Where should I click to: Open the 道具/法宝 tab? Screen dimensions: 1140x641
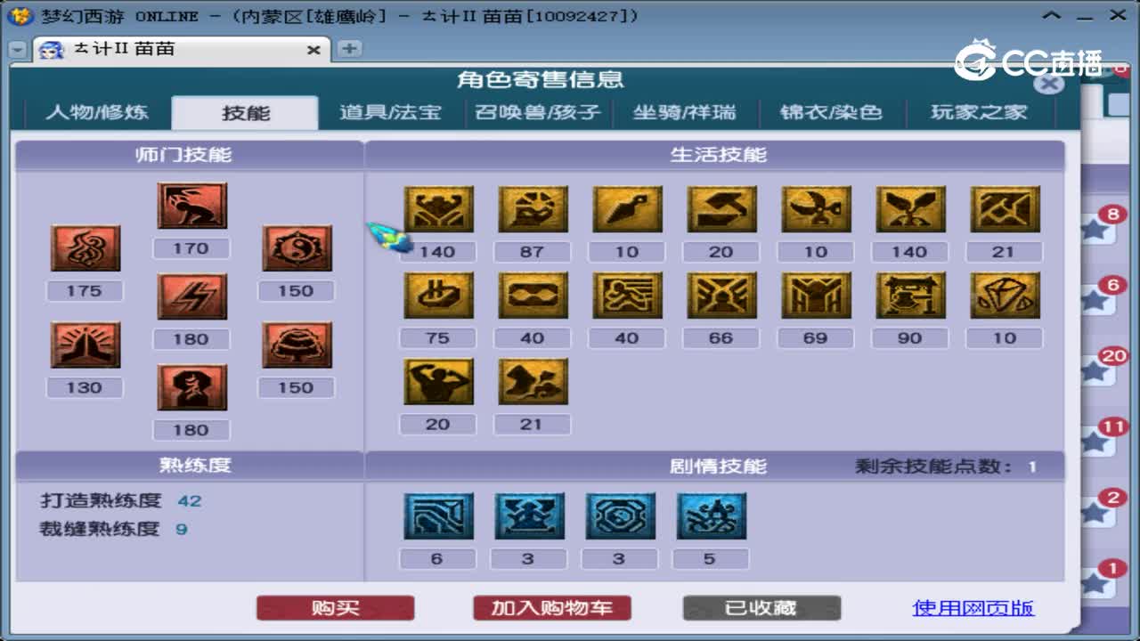391,113
